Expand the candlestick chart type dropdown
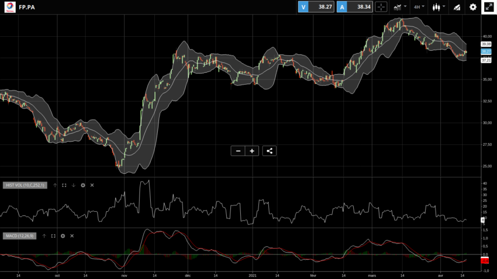This screenshot has width=497, height=279. (438, 7)
